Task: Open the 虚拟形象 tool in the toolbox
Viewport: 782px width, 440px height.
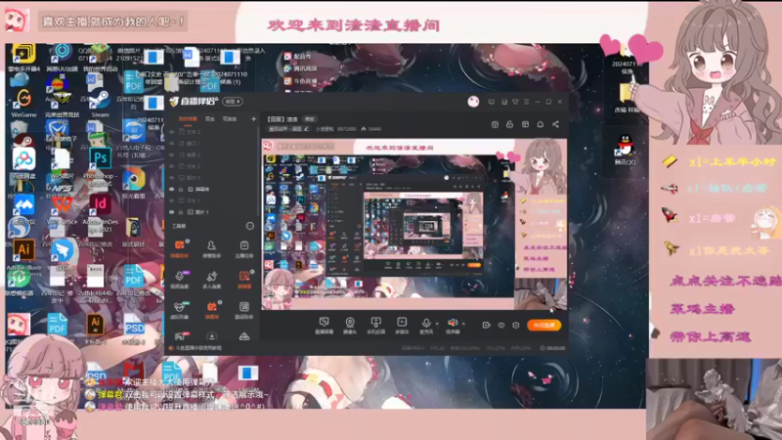Action: pyautogui.click(x=180, y=310)
